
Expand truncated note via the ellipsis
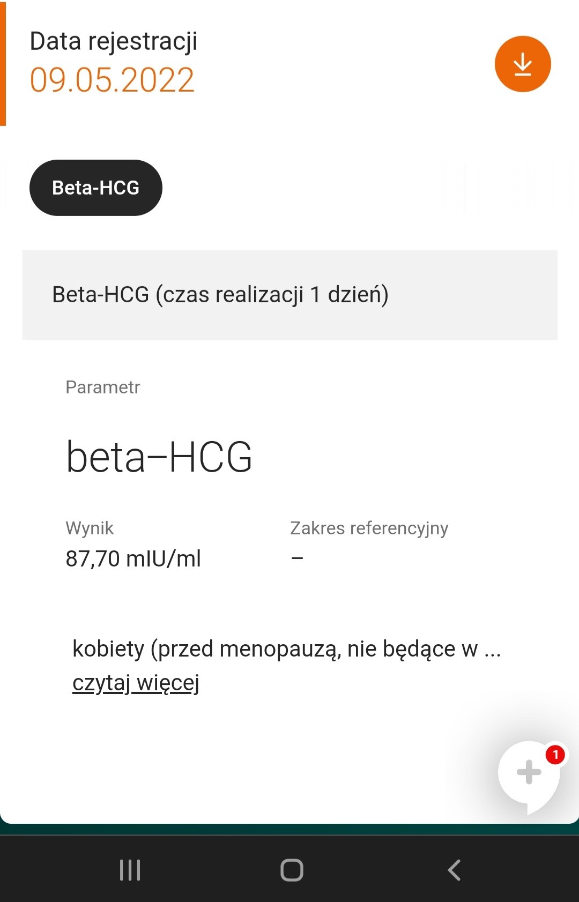coord(492,650)
